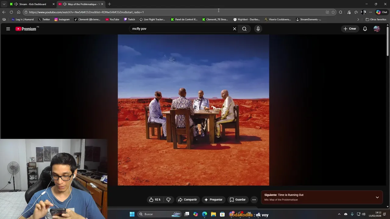
Task: Click the YouTube URL address bar
Action: coord(174,12)
